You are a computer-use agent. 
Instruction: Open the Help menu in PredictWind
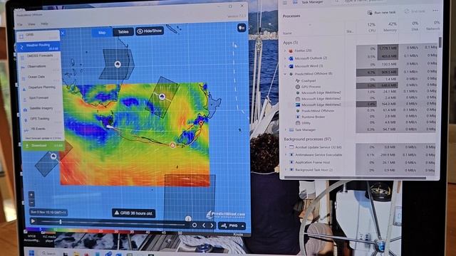[44, 23]
